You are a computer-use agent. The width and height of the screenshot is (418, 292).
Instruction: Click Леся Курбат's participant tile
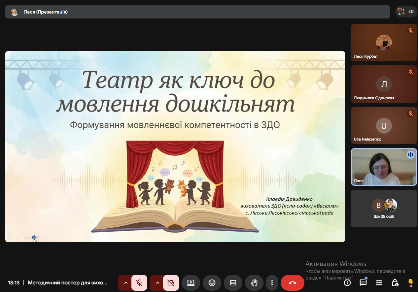(384, 43)
